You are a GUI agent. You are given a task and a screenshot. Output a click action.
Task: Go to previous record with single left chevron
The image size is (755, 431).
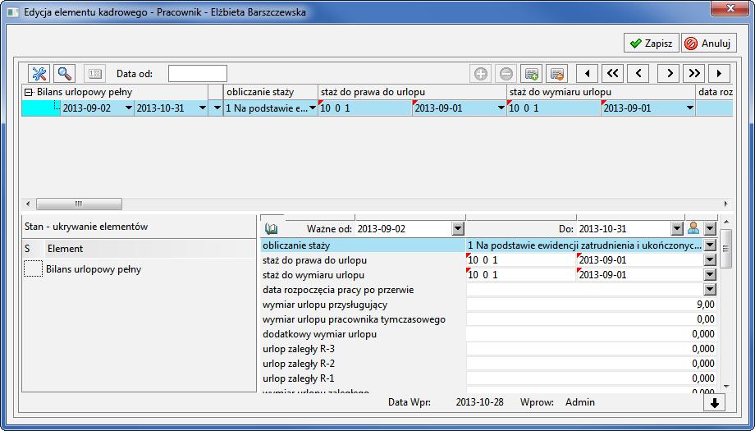tap(638, 74)
